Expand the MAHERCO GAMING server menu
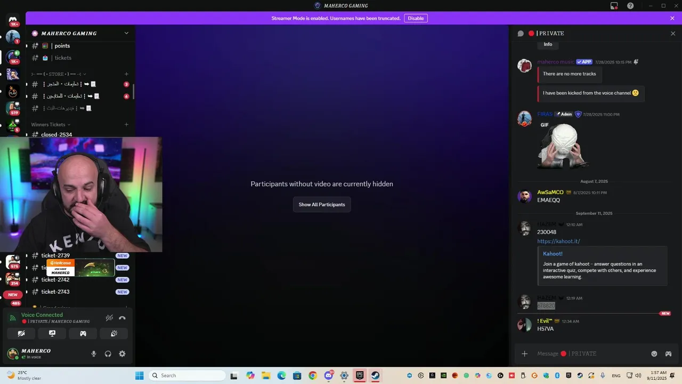Screen dimensions: 682x384 126,33
